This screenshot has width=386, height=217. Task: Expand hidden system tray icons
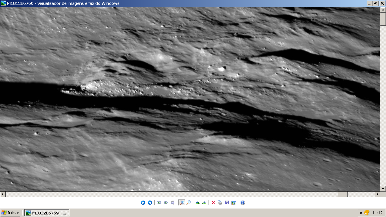(x=361, y=213)
